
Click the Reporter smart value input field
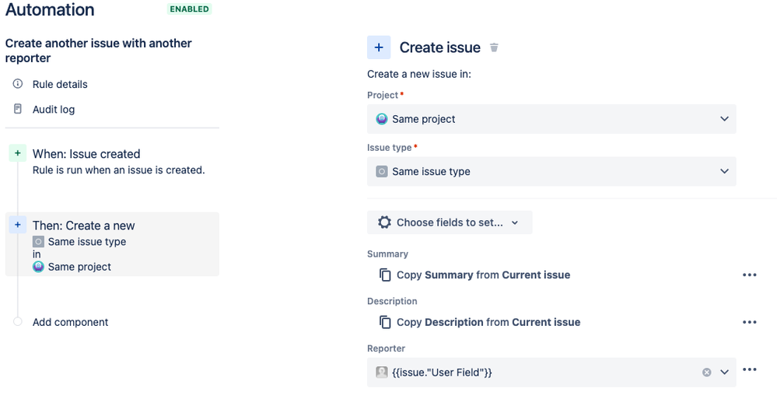(x=537, y=373)
